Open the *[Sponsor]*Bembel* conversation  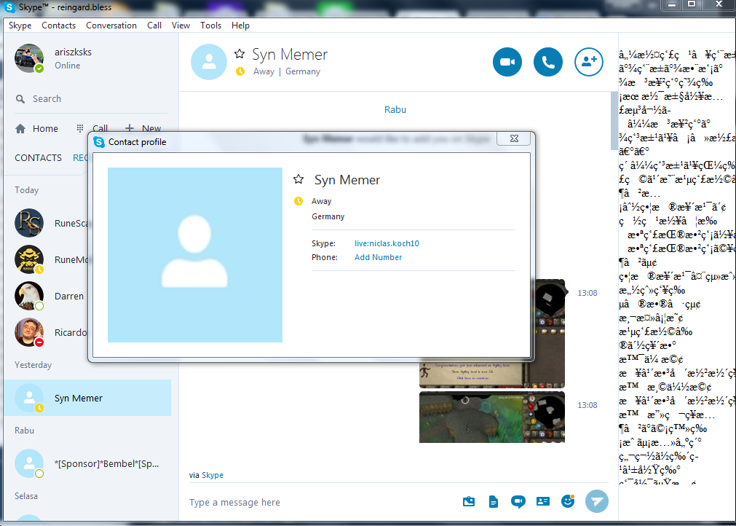point(87,463)
